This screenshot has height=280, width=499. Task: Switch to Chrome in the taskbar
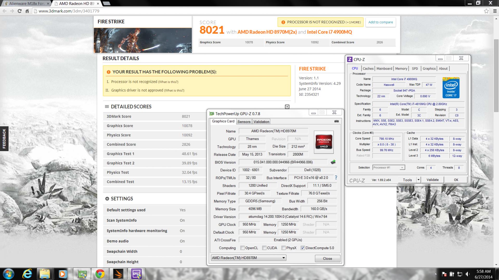pos(100,274)
